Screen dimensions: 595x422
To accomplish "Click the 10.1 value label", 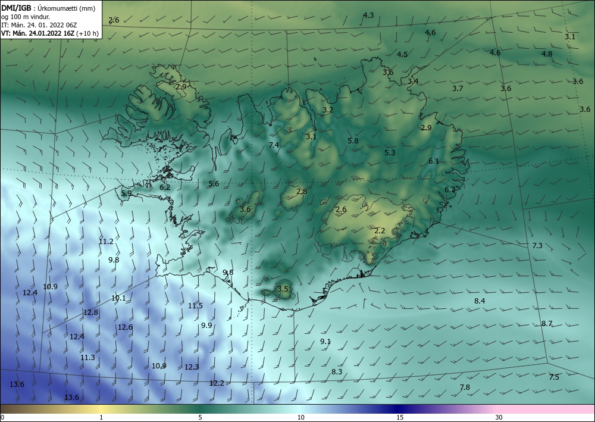I will (118, 298).
